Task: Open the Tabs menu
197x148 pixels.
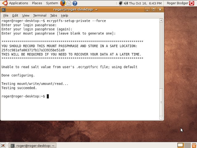Action: (54, 15)
